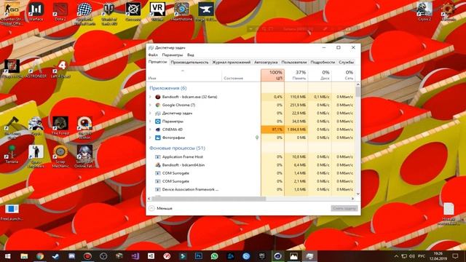Viewport: 466px width, 262px height.
Task: Switch to the Производительность tab
Action: click(x=189, y=62)
